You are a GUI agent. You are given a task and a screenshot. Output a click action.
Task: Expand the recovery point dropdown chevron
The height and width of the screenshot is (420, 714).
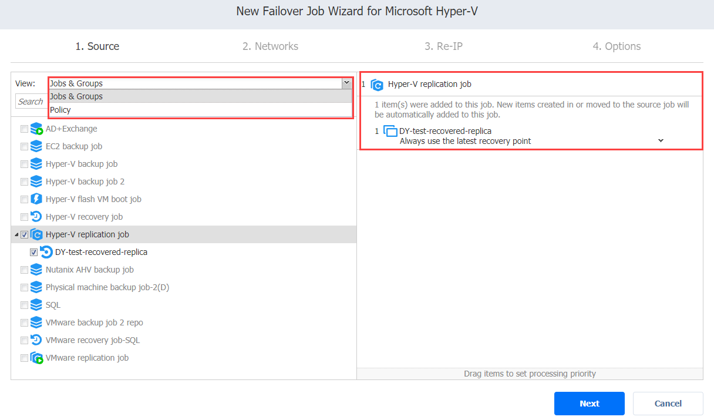661,140
